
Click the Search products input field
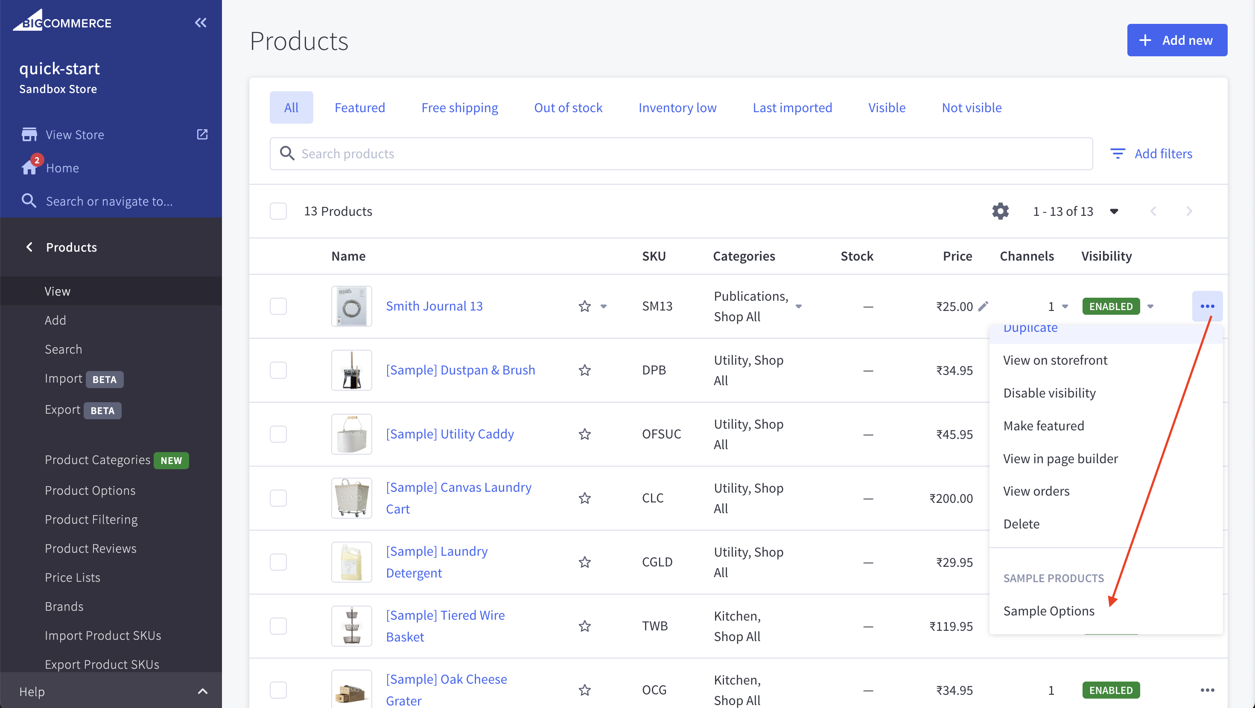coord(681,154)
